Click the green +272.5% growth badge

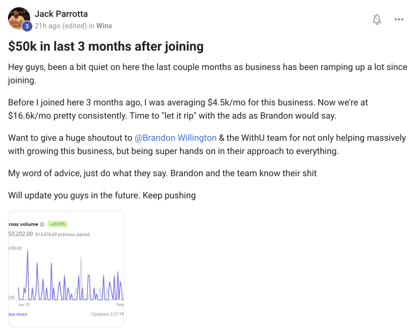tap(57, 224)
